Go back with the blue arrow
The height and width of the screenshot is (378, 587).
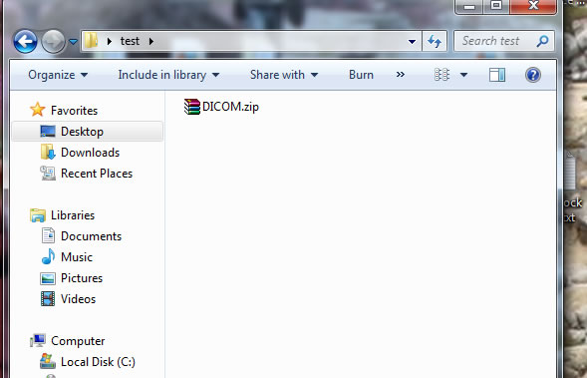point(25,41)
